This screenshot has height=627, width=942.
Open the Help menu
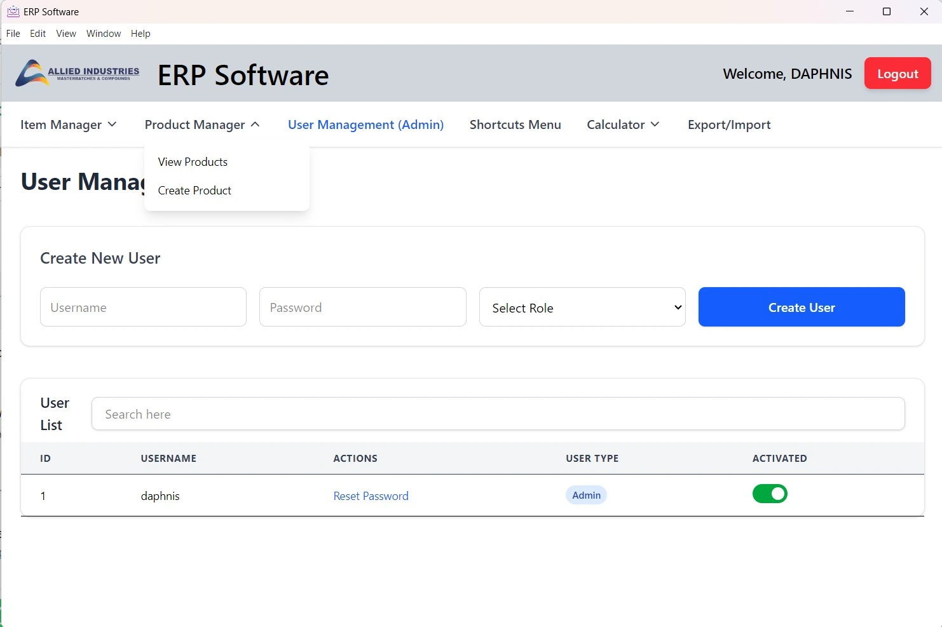click(140, 34)
